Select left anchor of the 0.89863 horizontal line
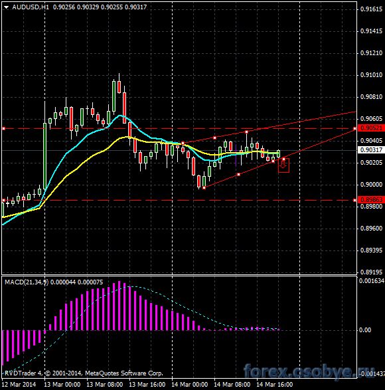385x390 pixels. [x=3, y=200]
